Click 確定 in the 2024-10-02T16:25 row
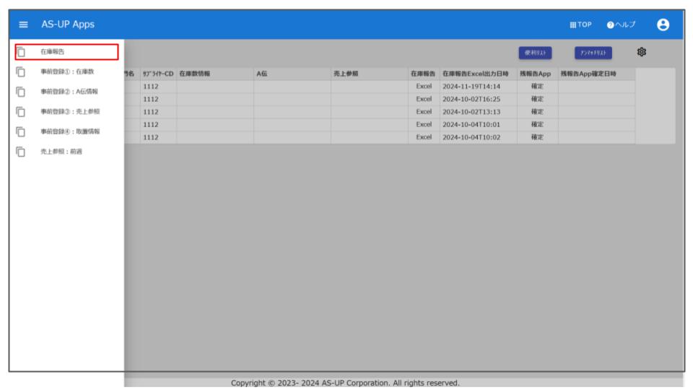693x390 pixels. click(536, 99)
